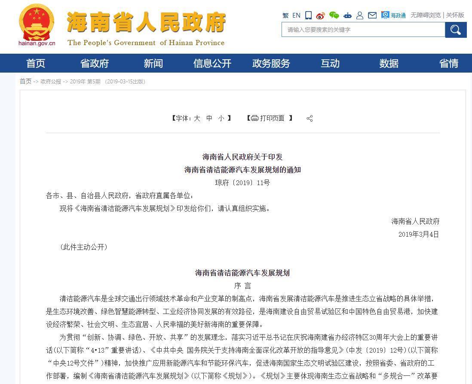Click the share icon

310,119
